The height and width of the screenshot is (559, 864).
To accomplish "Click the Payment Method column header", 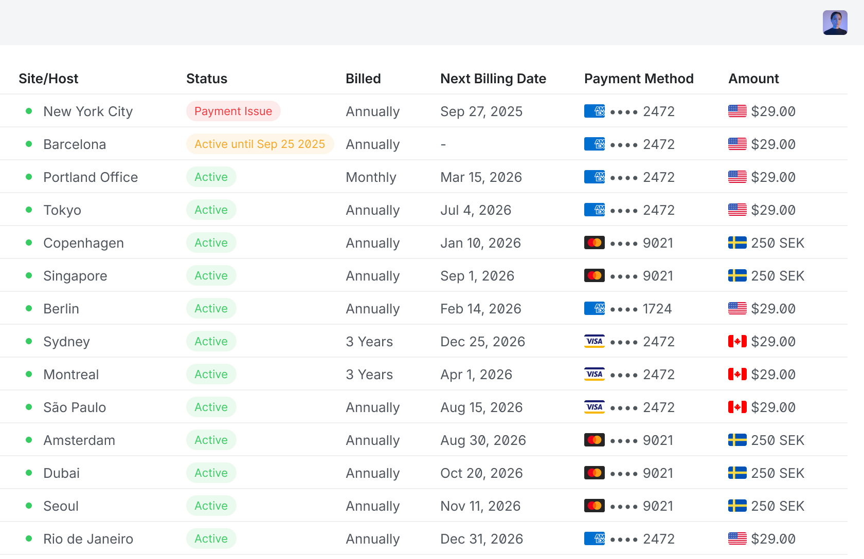I will 639,79.
